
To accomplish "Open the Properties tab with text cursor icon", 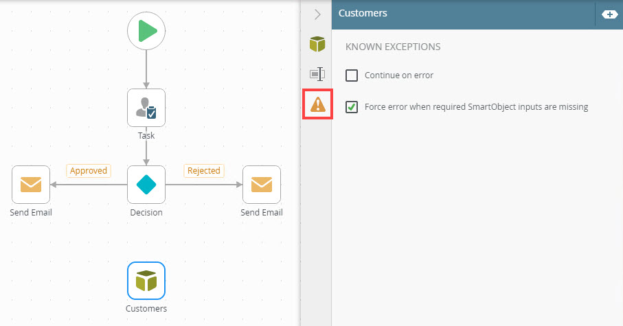I will [317, 74].
